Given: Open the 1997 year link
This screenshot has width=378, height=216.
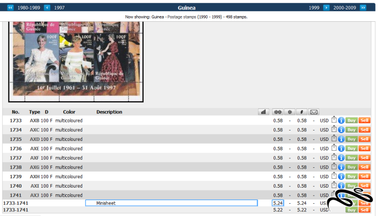Looking at the screenshot, I should (x=60, y=8).
